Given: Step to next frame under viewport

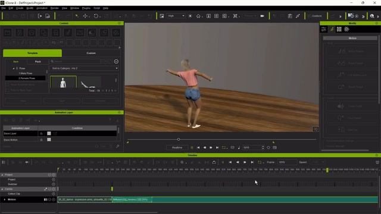Looking at the screenshot, I should coord(211,147).
